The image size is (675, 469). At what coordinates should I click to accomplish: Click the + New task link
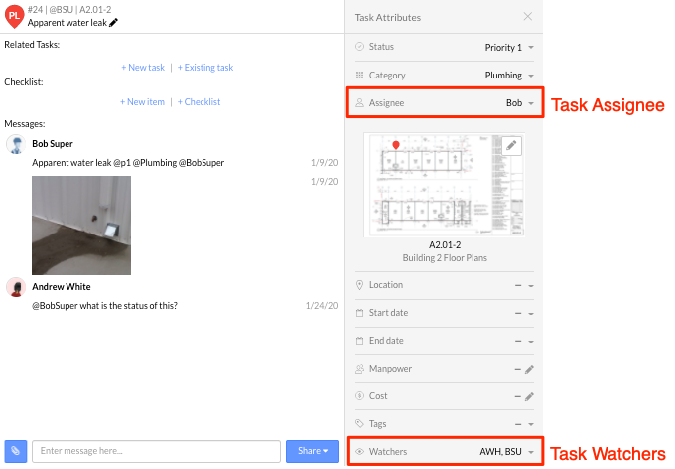pyautogui.click(x=143, y=68)
